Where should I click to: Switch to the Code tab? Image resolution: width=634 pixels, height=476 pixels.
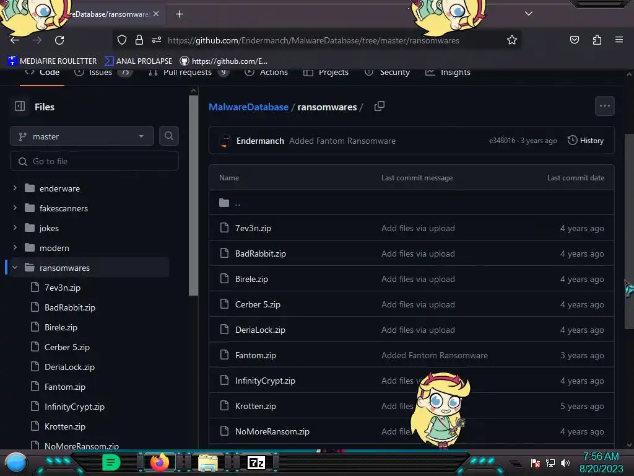point(42,73)
